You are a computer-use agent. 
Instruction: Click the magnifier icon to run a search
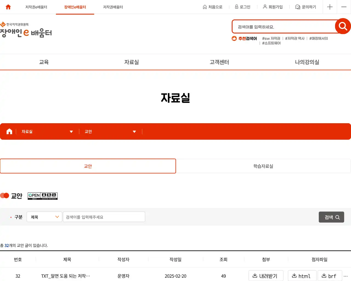tap(342, 26)
